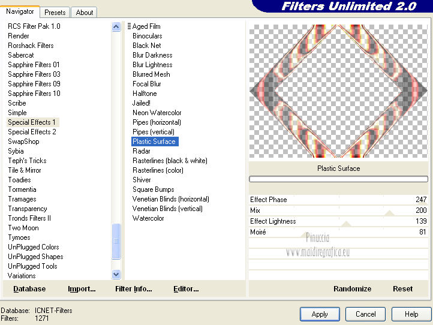Select UnPlugged Tools category
This screenshot has width=433, height=325.
pyautogui.click(x=32, y=266)
